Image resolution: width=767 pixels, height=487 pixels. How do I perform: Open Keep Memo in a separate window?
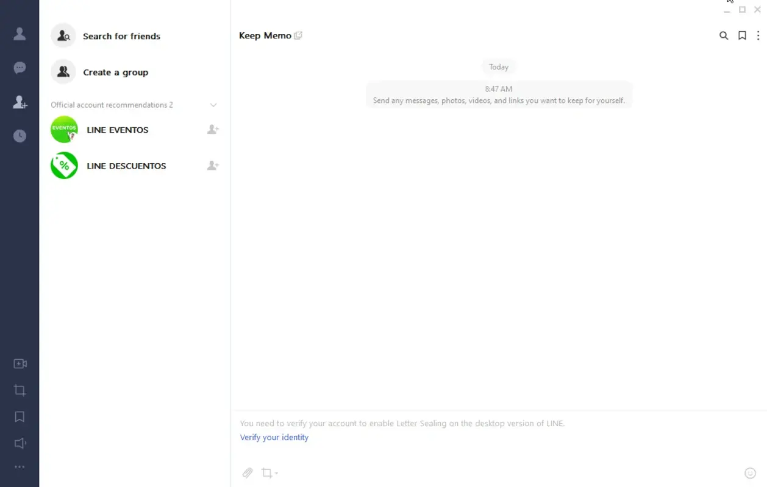pos(298,35)
